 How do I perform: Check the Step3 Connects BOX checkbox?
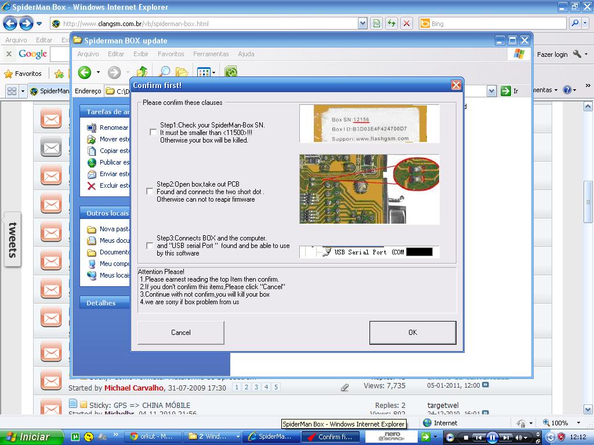[x=150, y=246]
